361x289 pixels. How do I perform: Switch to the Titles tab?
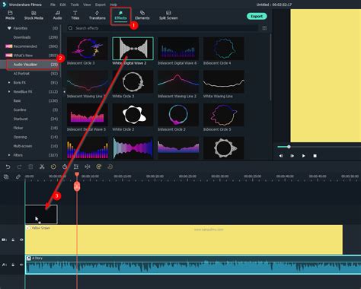75,15
